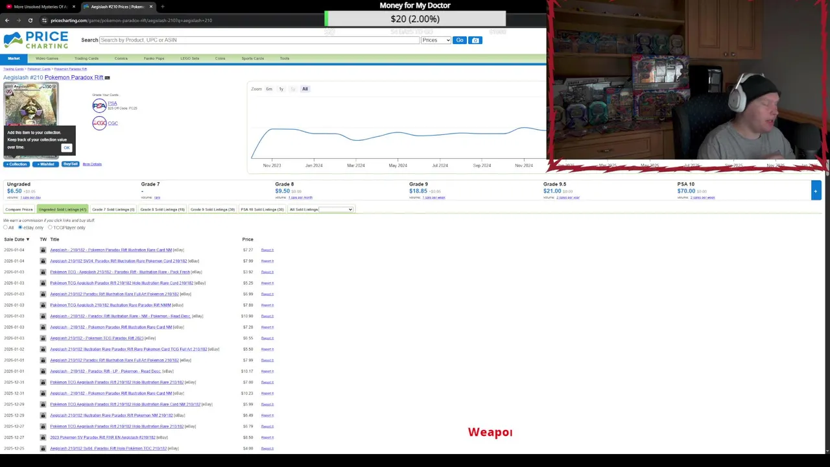Click the Buy/Sell button
830x467 pixels.
point(71,164)
